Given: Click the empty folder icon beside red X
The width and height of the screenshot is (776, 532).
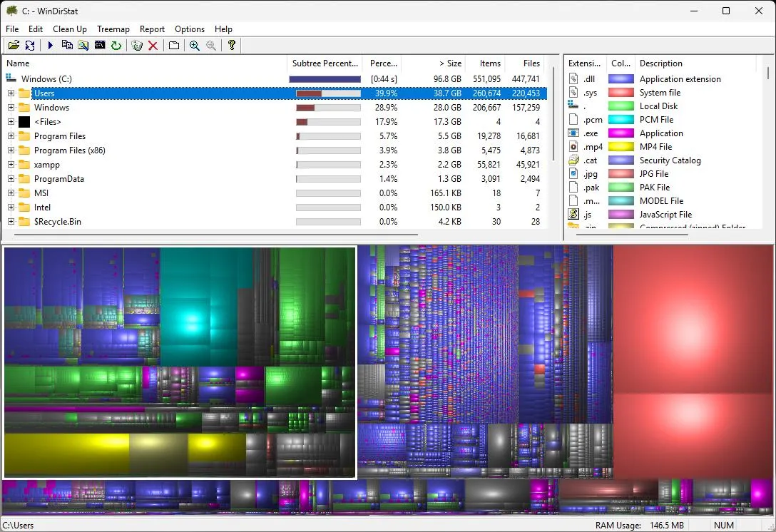Looking at the screenshot, I should coord(174,46).
